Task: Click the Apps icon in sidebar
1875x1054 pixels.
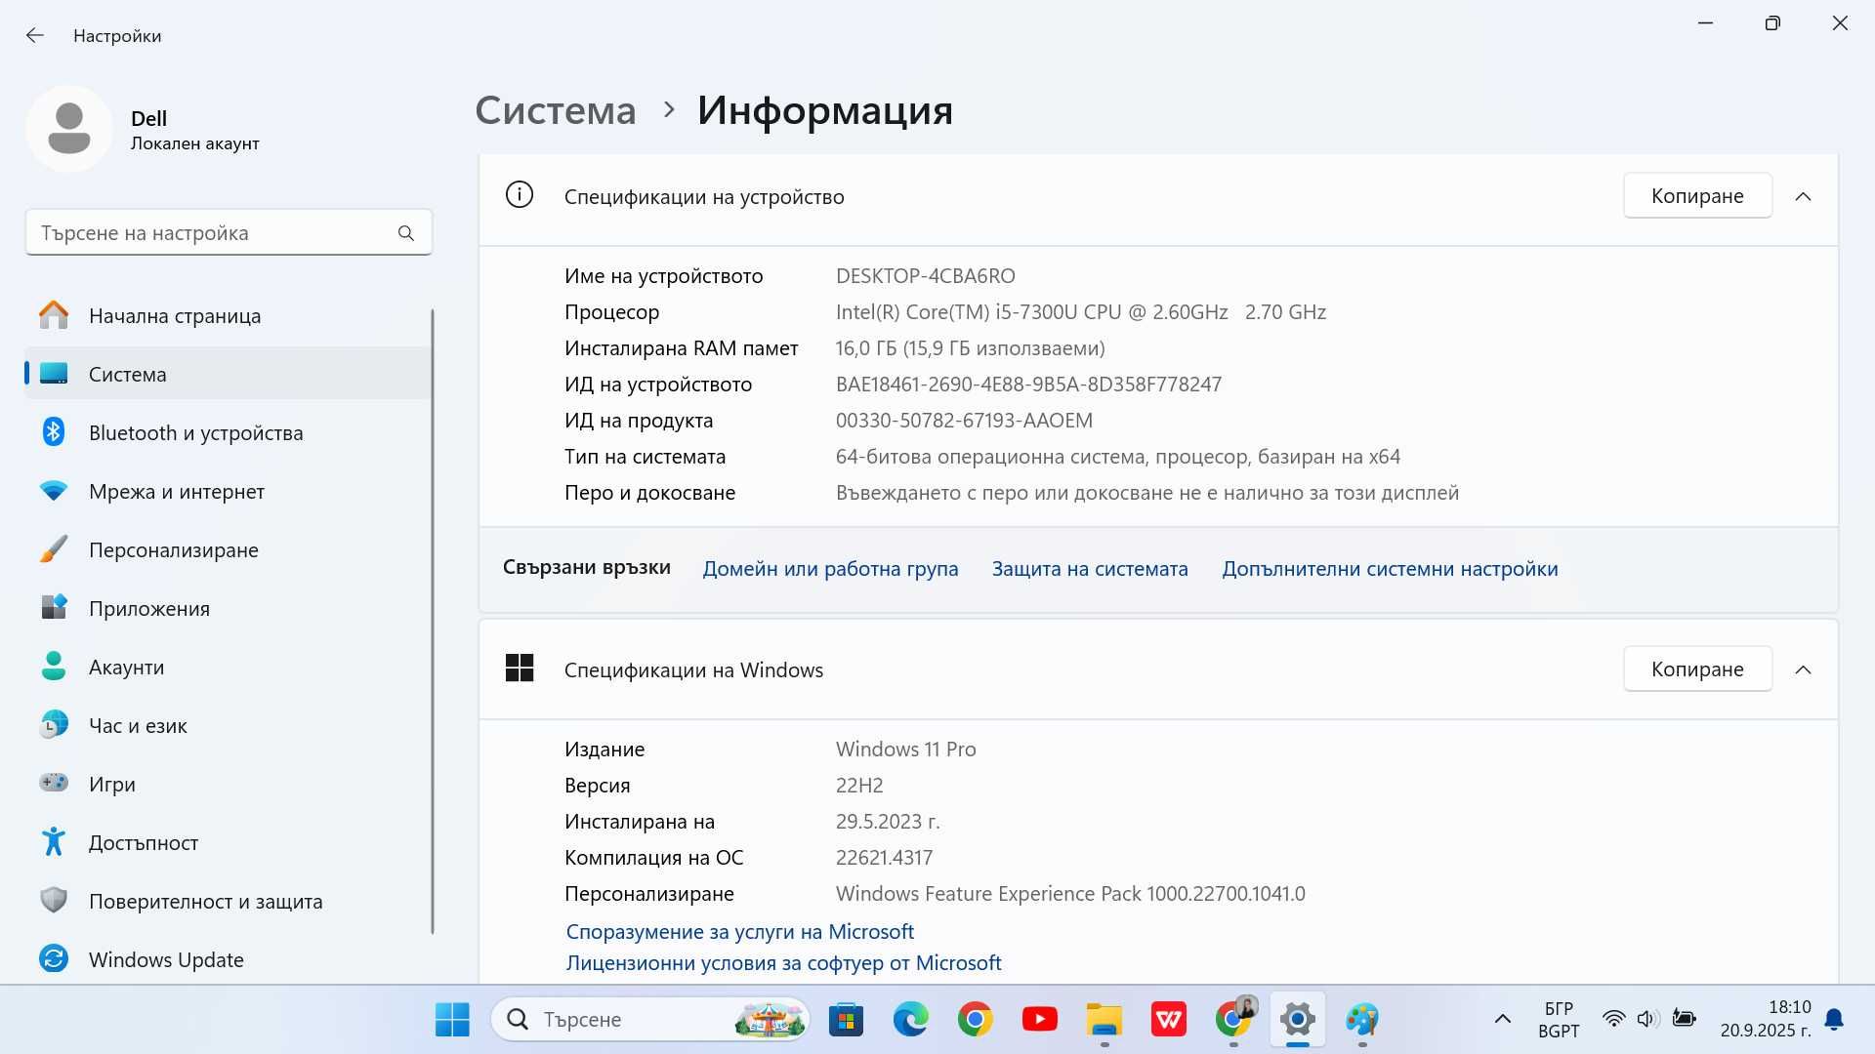Action: coord(54,608)
